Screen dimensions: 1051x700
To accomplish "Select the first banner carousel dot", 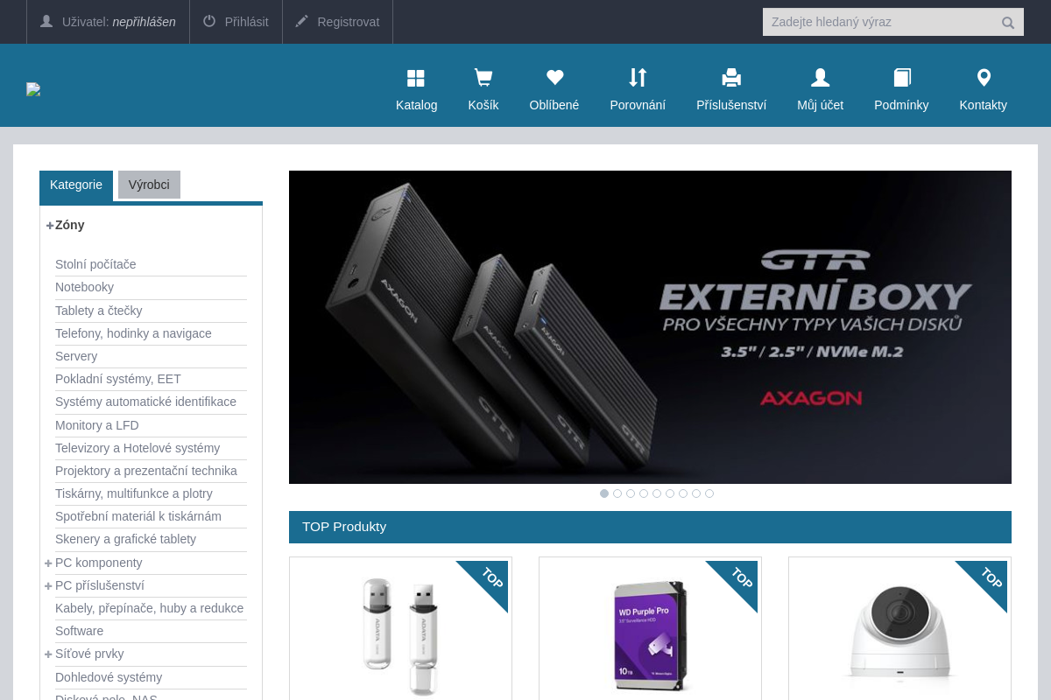I will 604,493.
